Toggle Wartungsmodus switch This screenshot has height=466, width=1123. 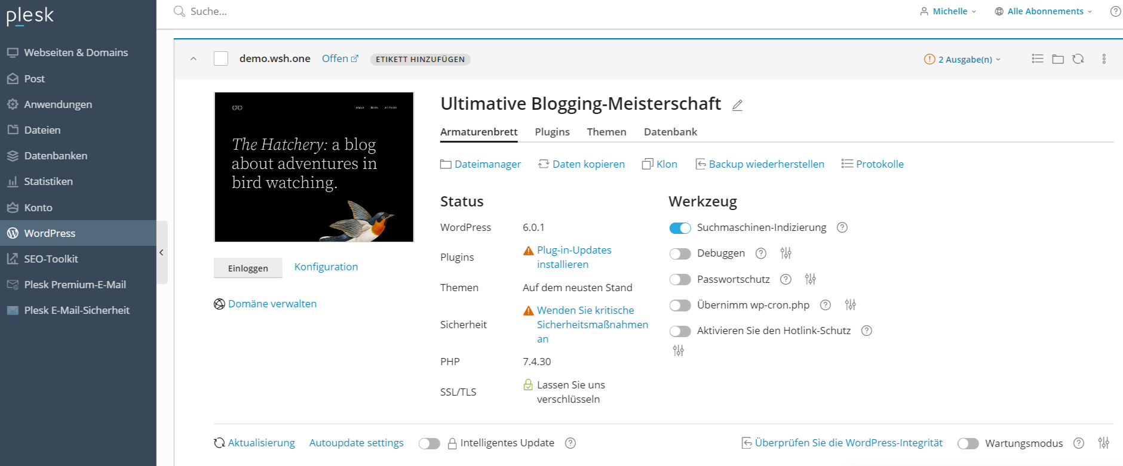pos(968,443)
